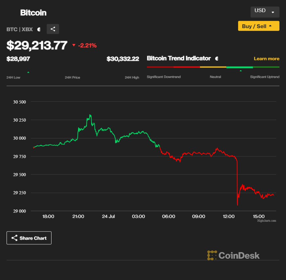Image resolution: width=286 pixels, height=280 pixels.
Task: Open the USD currency dropdown
Action: point(265,11)
